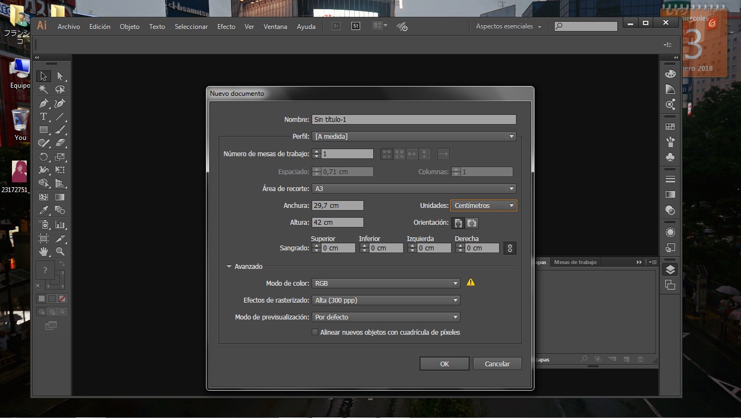Image resolution: width=741 pixels, height=418 pixels.
Task: Select the Free Transform tool
Action: coord(60,170)
